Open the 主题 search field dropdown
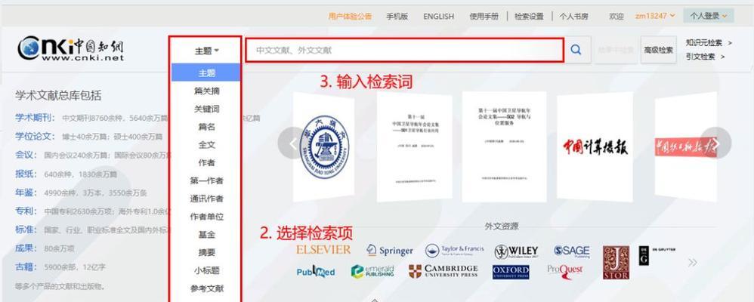This screenshot has height=302, width=754. (207, 51)
